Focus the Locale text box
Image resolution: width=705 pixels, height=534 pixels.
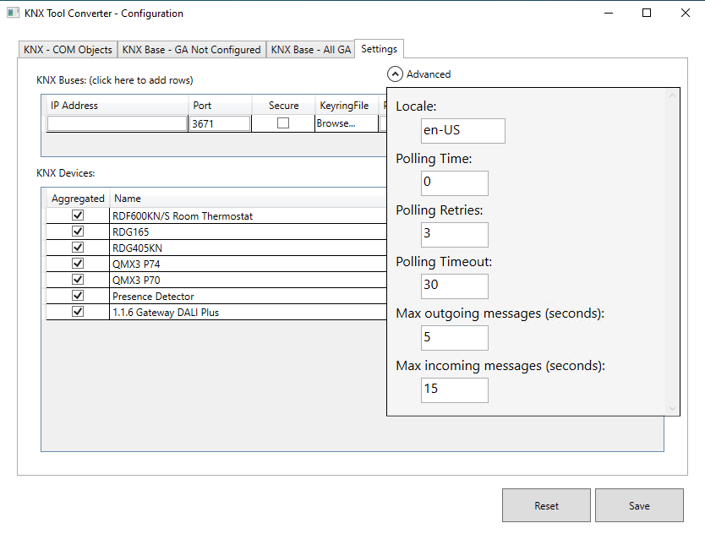pos(462,131)
